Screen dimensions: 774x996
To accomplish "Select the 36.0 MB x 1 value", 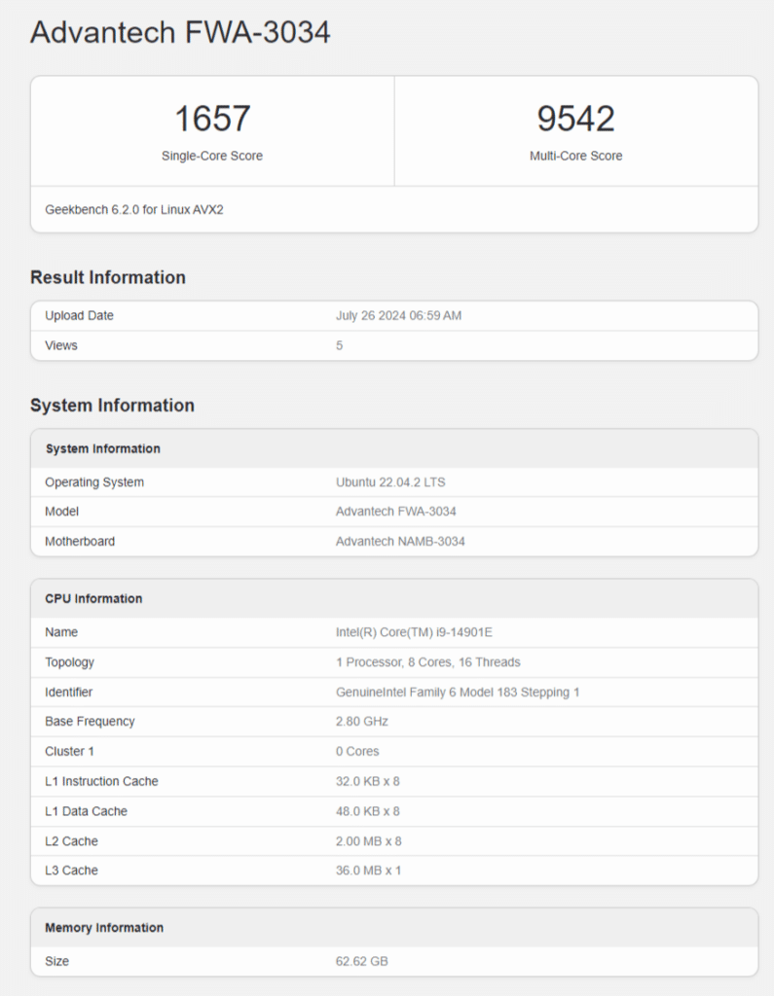I will pos(368,871).
